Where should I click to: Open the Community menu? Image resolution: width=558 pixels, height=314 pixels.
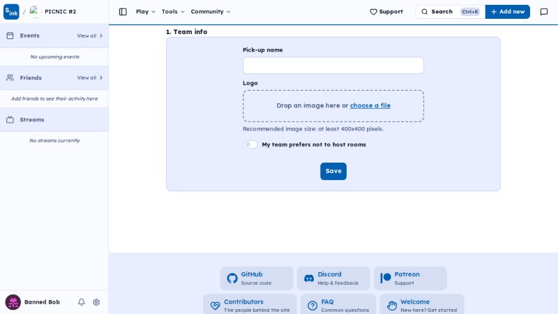coord(211,12)
